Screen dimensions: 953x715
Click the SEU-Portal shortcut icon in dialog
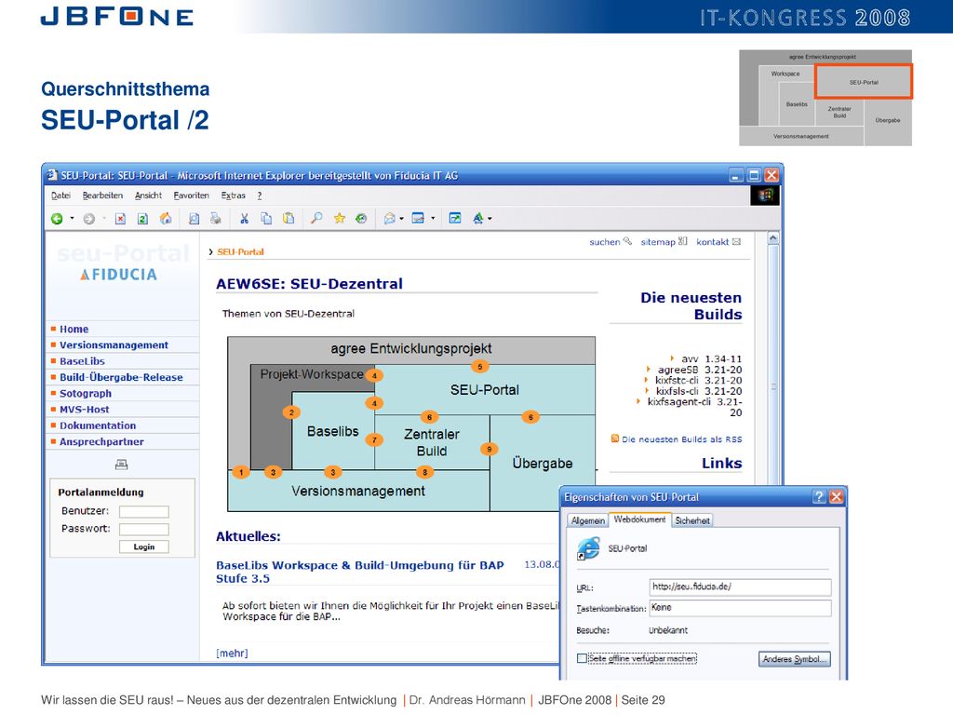point(588,548)
